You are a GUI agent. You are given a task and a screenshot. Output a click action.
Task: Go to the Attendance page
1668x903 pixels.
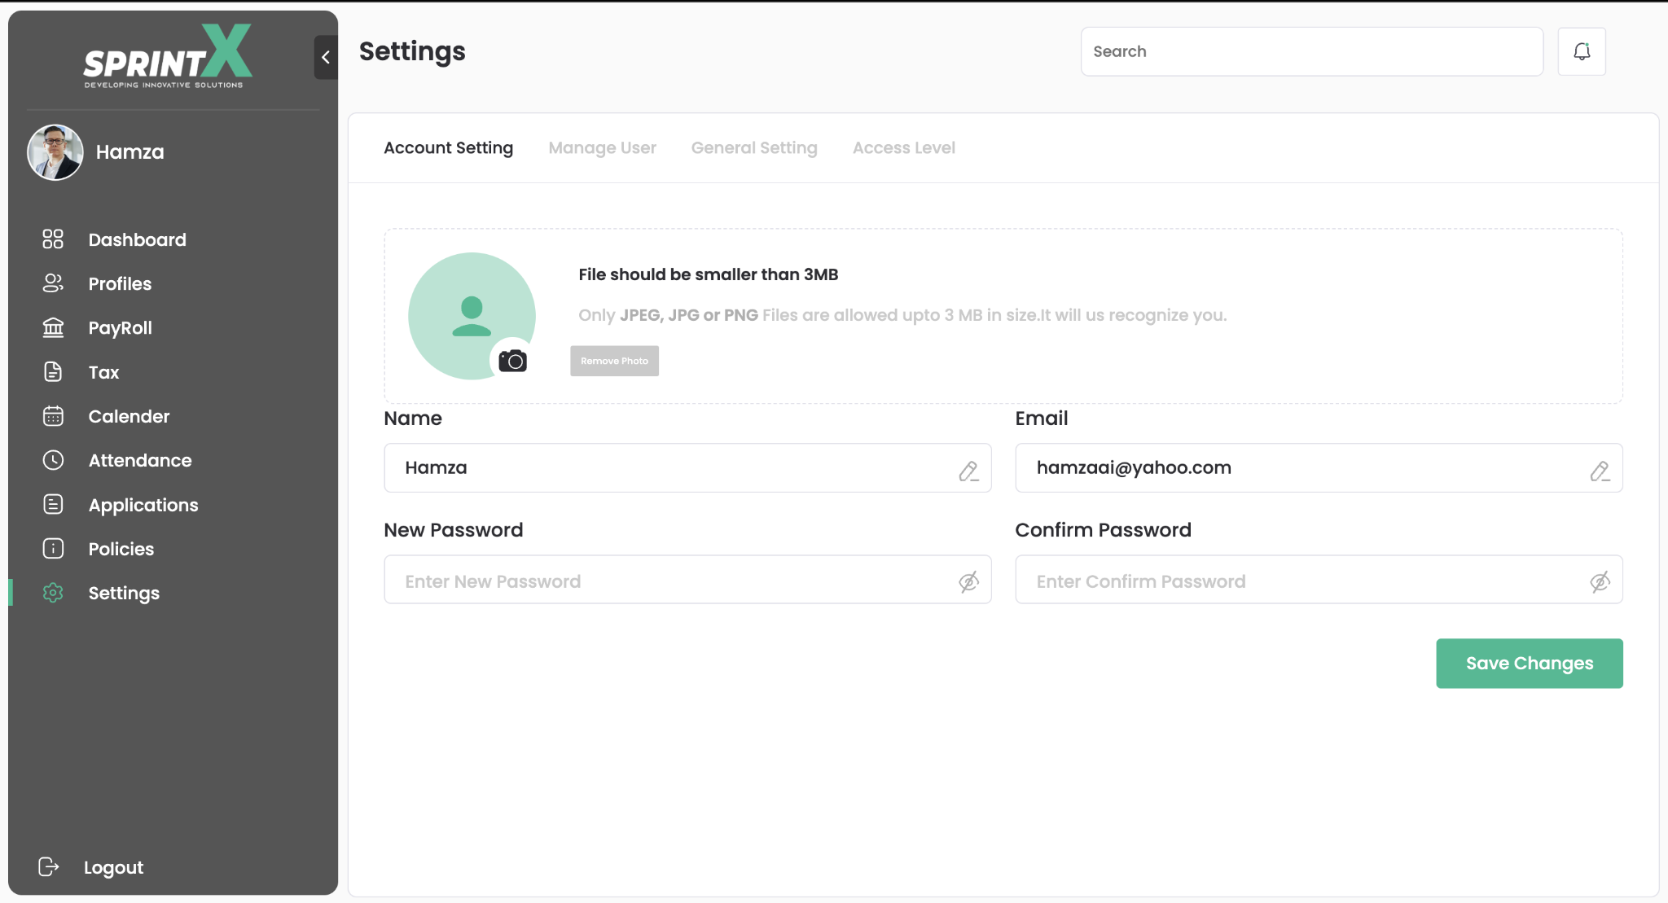pos(139,460)
